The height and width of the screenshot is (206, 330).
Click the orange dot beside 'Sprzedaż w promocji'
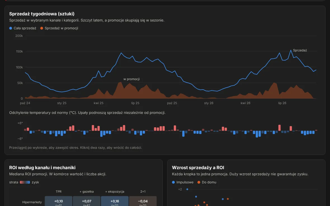(x=42, y=28)
